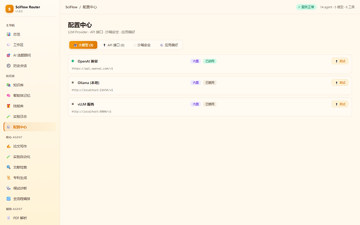
Task: Click the 核心 AGENT section header
Action: [14, 137]
